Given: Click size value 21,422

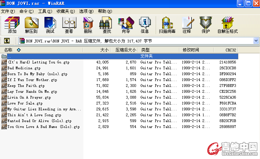Looking at the screenshot, I should (103, 115).
